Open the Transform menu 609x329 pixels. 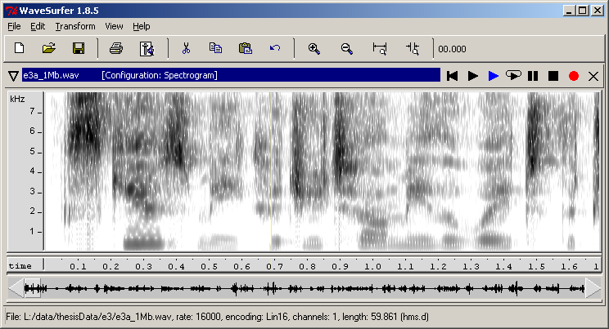pos(75,26)
